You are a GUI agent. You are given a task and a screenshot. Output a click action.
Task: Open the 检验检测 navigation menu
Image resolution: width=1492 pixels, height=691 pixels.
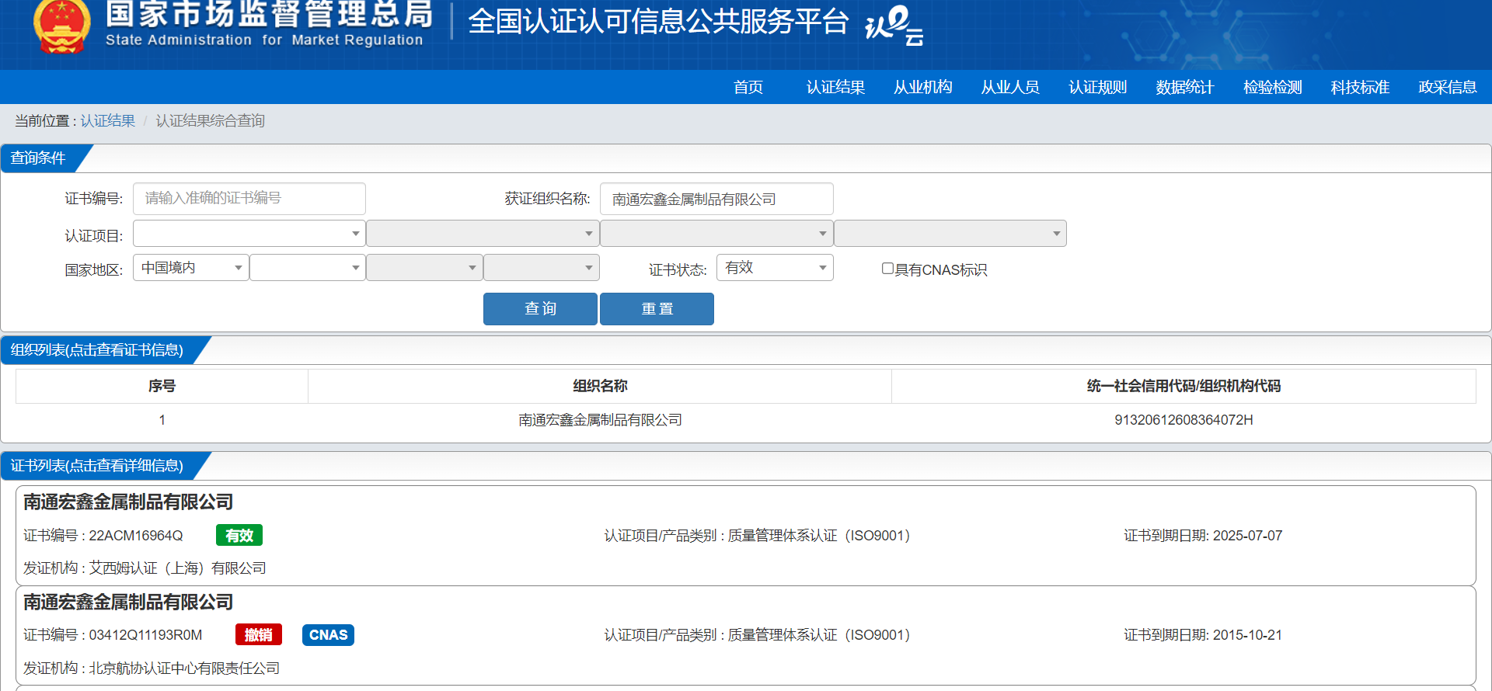point(1273,87)
